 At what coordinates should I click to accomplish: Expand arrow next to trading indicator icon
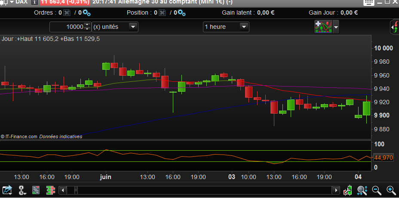(336, 27)
